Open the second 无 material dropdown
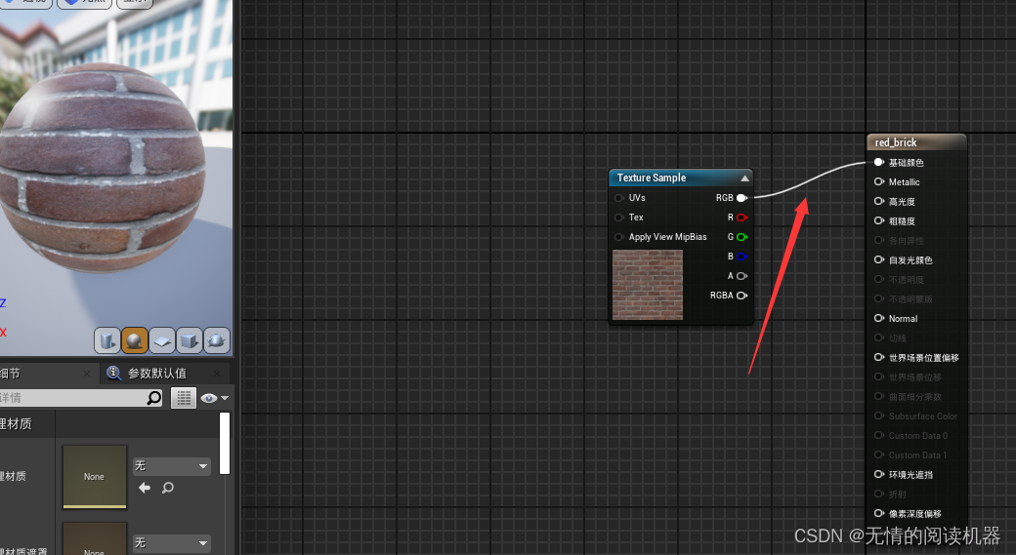This screenshot has height=555, width=1016. coord(172,543)
